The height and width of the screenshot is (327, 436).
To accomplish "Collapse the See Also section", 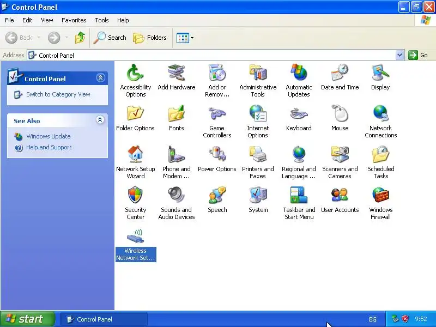I will pyautogui.click(x=100, y=120).
